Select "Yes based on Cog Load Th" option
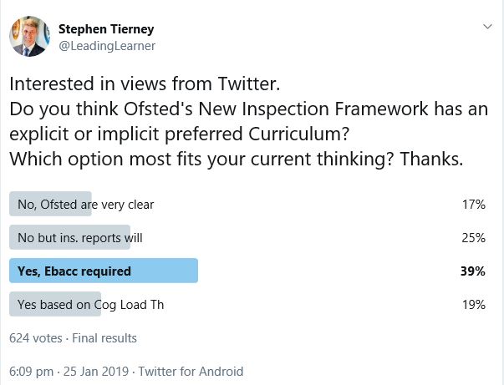The image size is (504, 385). (x=90, y=305)
